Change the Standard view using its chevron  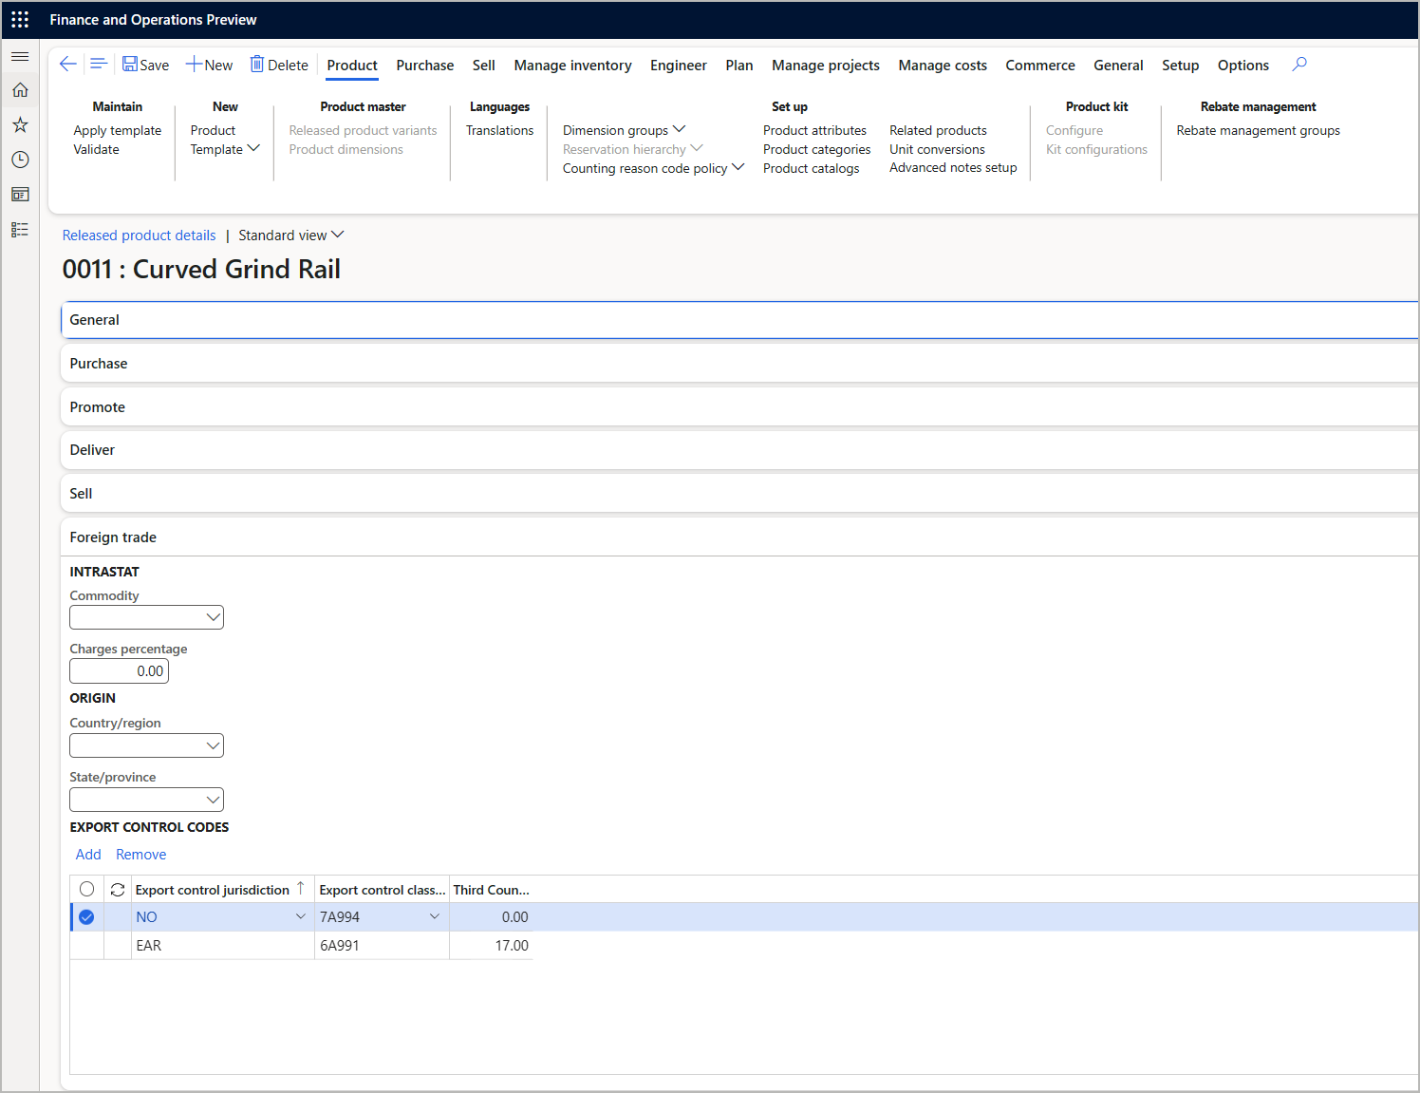338,235
